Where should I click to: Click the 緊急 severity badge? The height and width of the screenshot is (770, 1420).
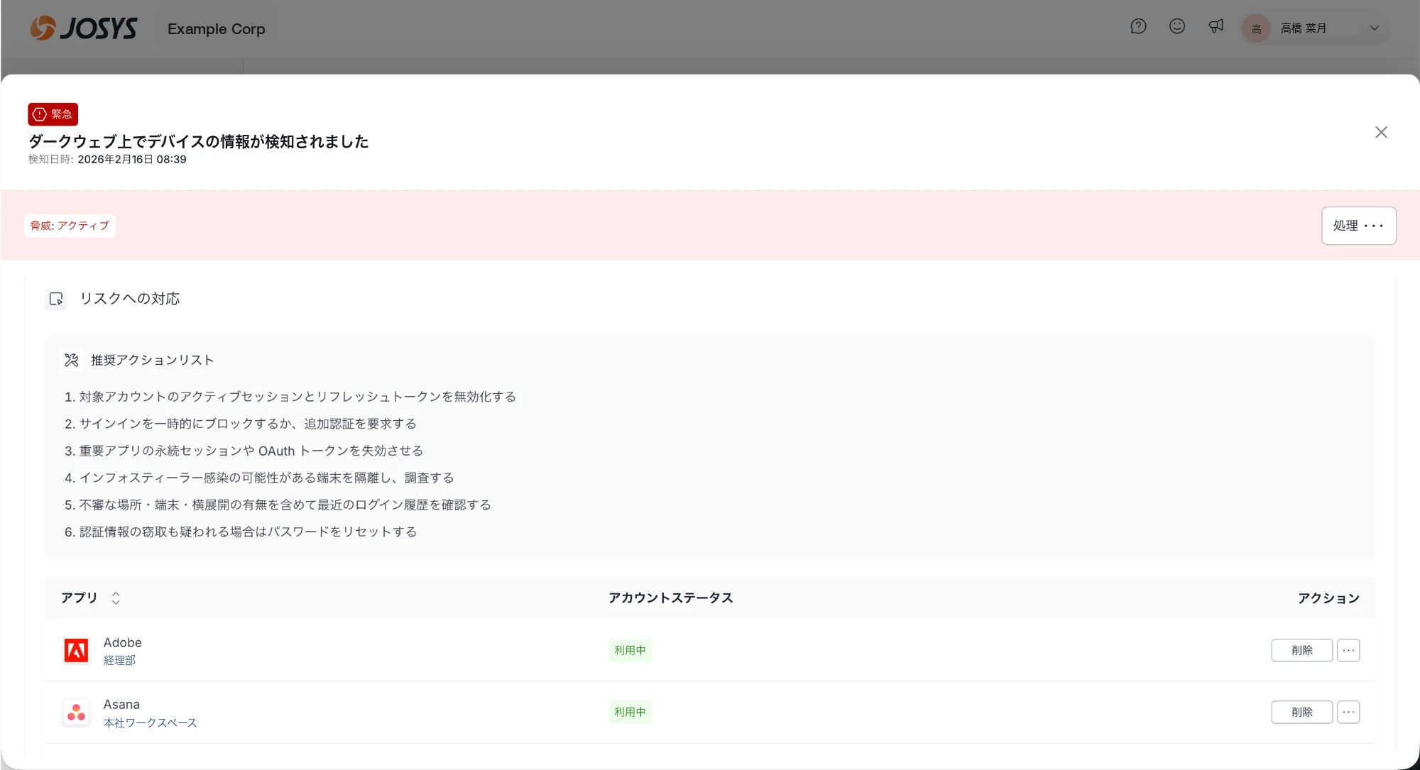click(x=53, y=114)
